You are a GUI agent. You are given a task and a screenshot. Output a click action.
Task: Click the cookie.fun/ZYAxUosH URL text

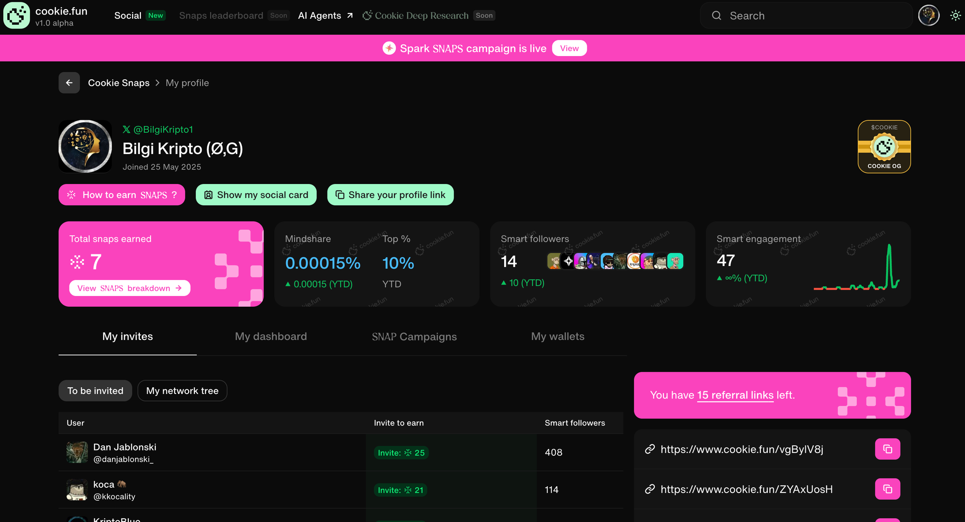tap(746, 489)
